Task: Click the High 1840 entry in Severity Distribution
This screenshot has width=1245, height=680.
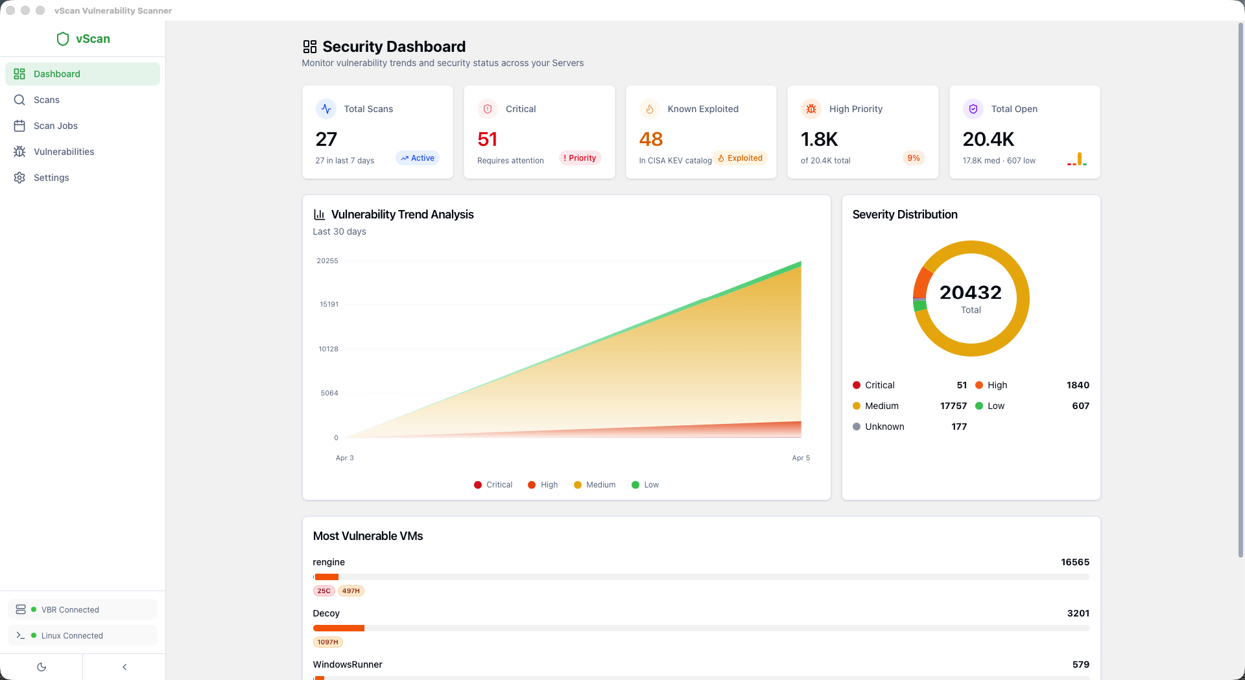Action: pos(1032,385)
